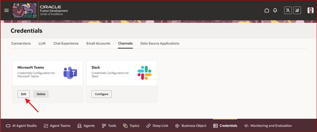Viewport: 317px width, 132px height.
Task: Open the Data Source Applications tab
Action: (160, 43)
